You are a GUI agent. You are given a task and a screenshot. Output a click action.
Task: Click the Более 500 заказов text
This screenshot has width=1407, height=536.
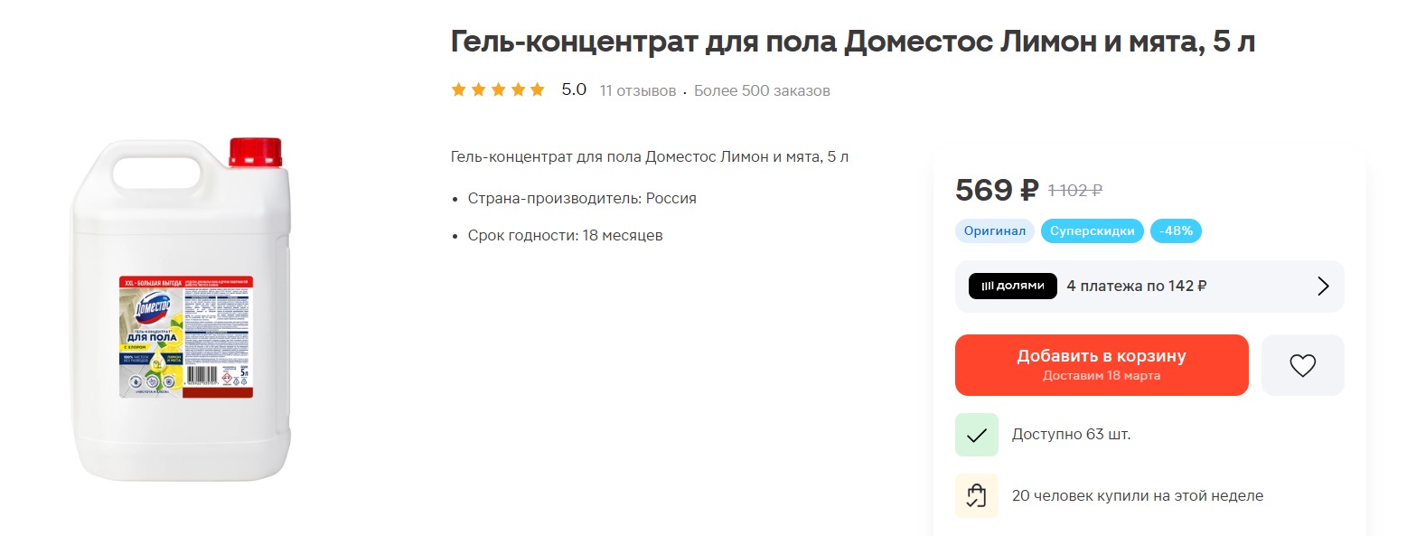coord(762,90)
